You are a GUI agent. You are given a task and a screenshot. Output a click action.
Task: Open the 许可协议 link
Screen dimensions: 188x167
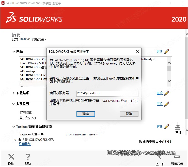pyautogui.click(x=25, y=144)
